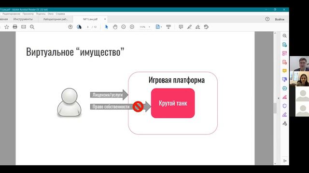Screen dimensions: 309x173
Task: Select the highlight pen tool
Action: pyautogui.click(x=189, y=27)
